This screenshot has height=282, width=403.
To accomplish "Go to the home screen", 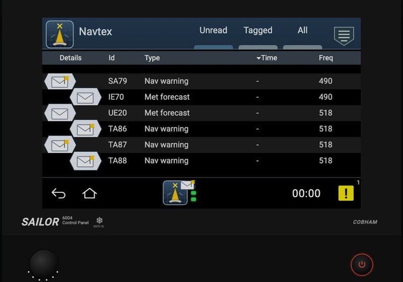I will (90, 193).
